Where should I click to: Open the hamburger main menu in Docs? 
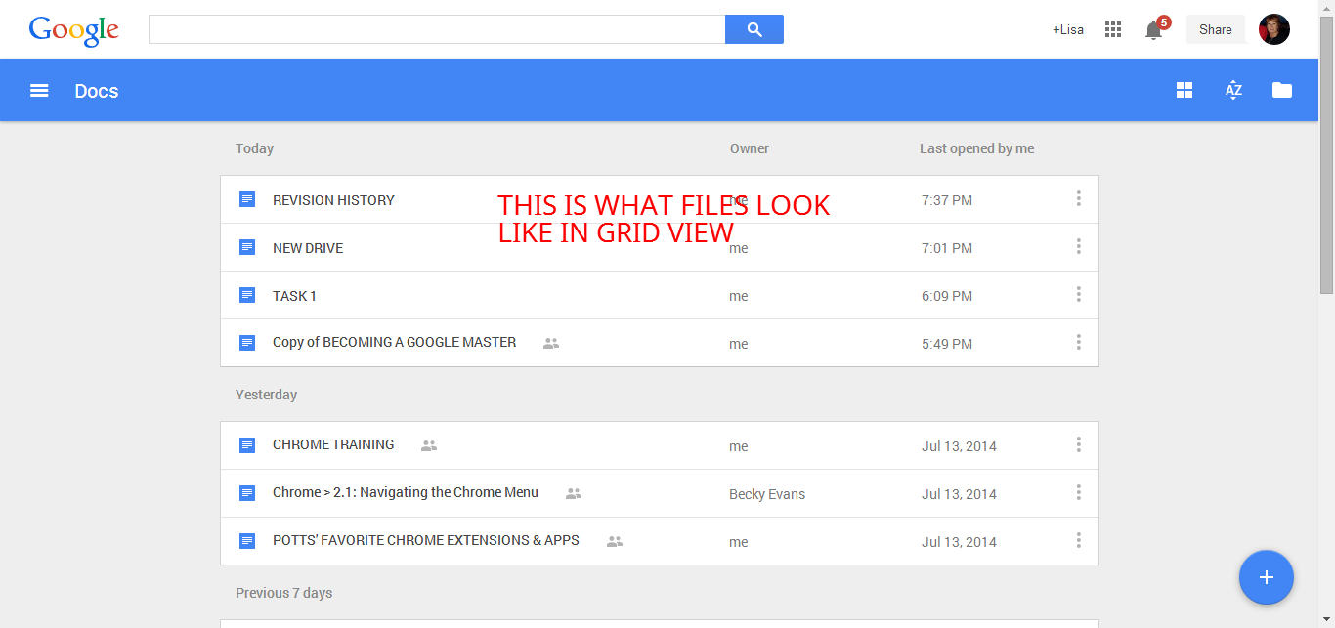point(39,91)
